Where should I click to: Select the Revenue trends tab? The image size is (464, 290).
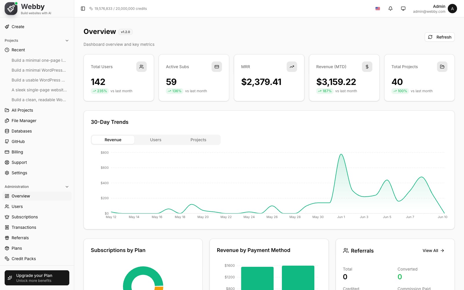113,140
